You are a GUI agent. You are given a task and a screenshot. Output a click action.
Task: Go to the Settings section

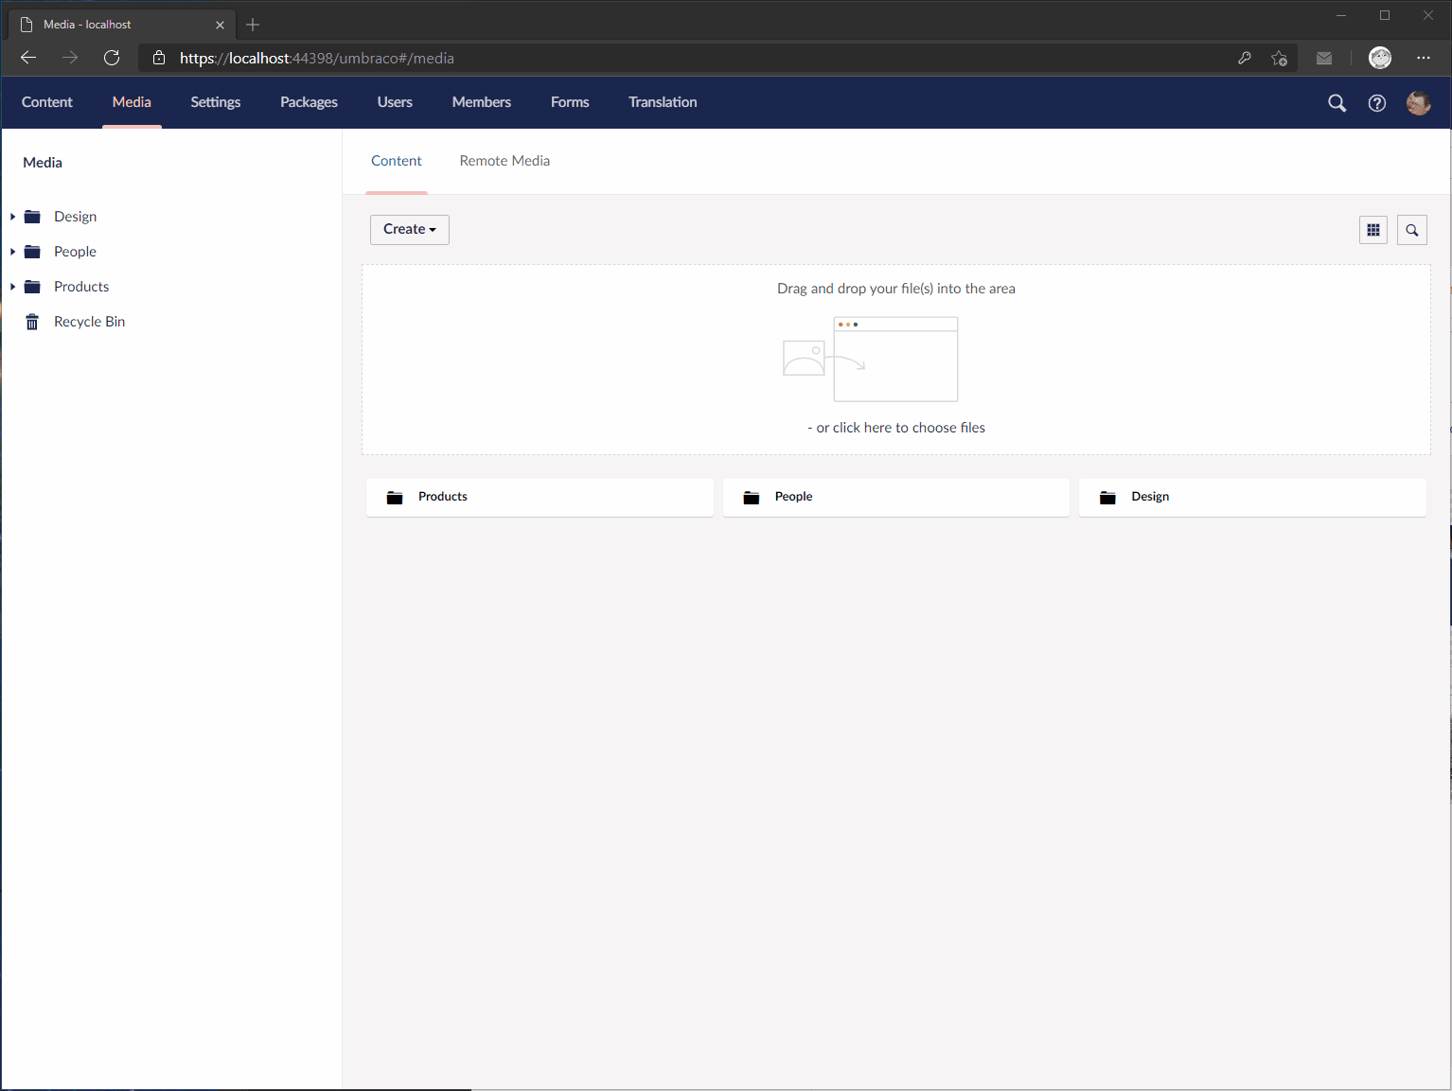pos(215,102)
